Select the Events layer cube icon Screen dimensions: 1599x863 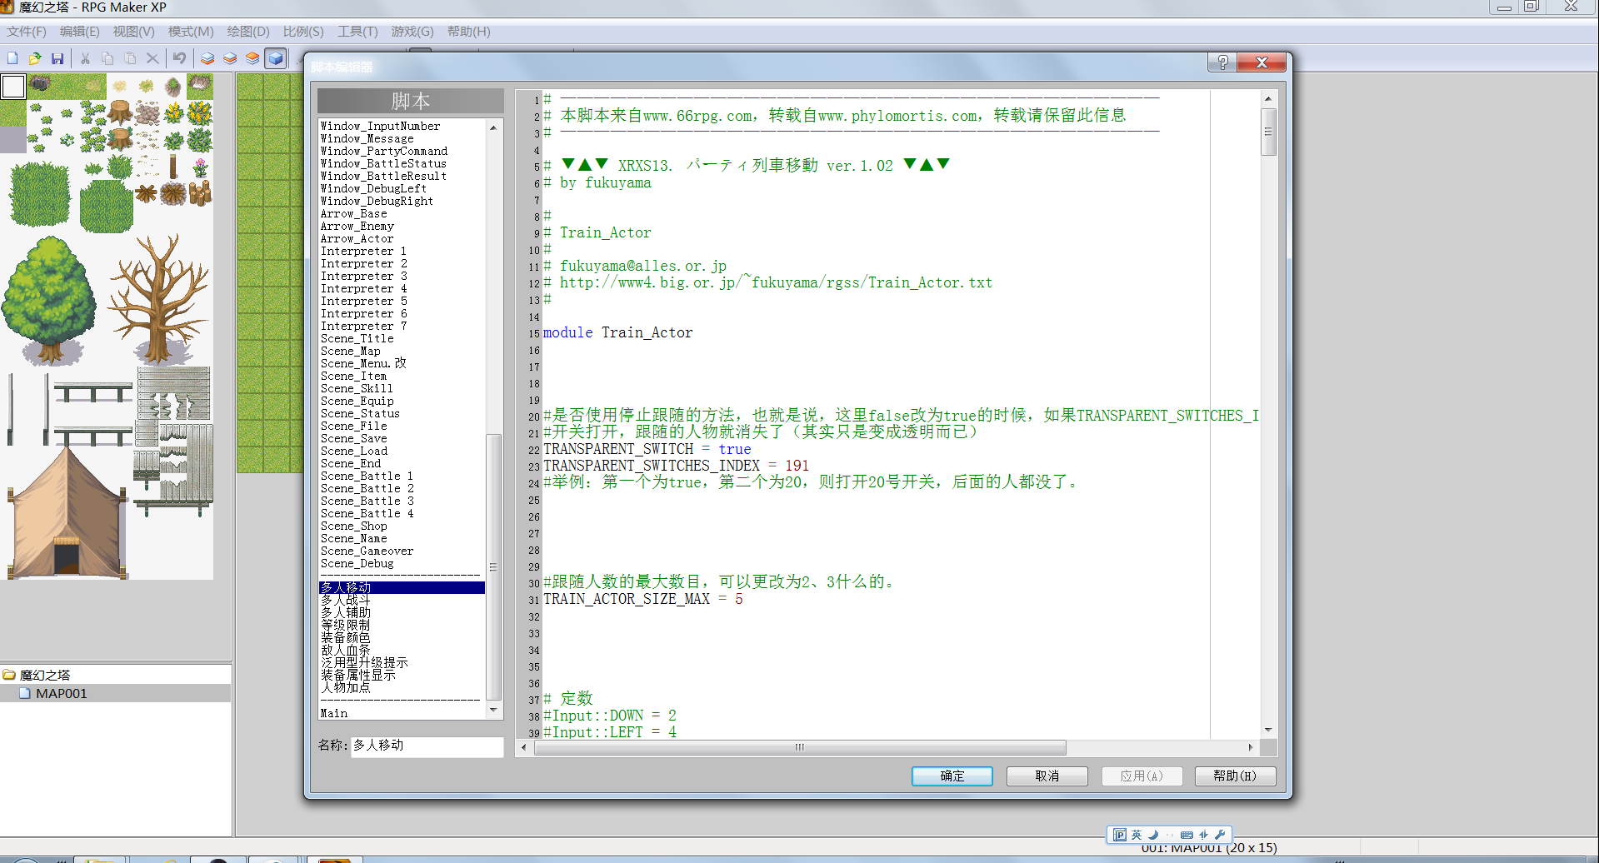click(276, 58)
